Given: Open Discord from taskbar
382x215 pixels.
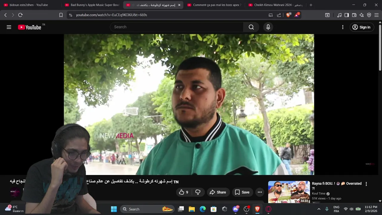Looking at the screenshot, I should [236, 209].
